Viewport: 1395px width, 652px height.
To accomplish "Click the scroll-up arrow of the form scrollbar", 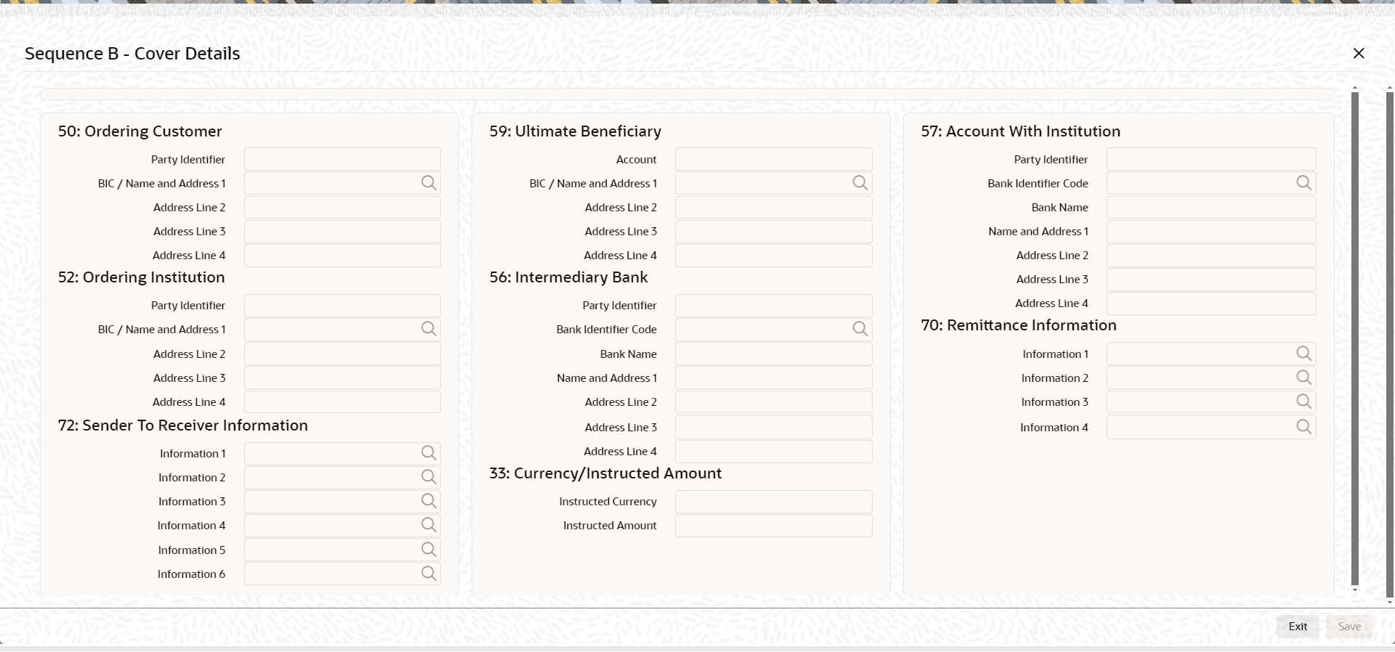I will point(1354,88).
